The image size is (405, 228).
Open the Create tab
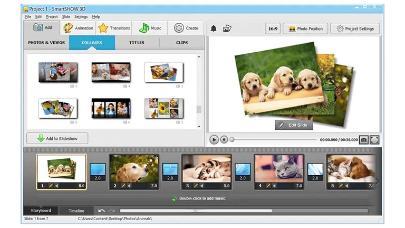tap(186, 28)
